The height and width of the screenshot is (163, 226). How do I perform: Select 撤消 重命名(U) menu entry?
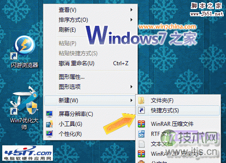pyautogui.click(x=90, y=63)
